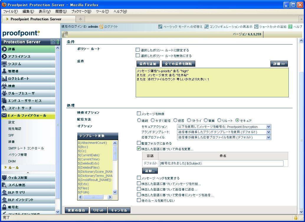Click the 管理者 person icon
The width and height of the screenshot is (305, 222).
(4, 71)
